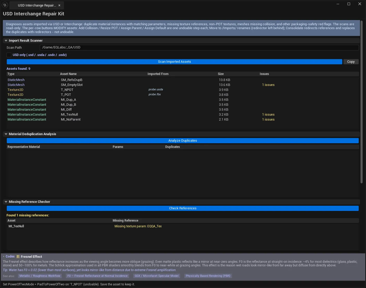The width and height of the screenshot is (366, 288).
Task: Close the USD Interchange Repair tab
Action: pyautogui.click(x=59, y=5)
